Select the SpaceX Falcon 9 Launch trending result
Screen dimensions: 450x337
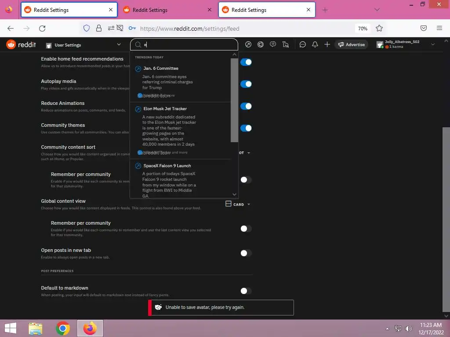(x=181, y=179)
